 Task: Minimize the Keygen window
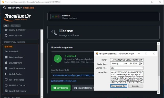(139, 54)
